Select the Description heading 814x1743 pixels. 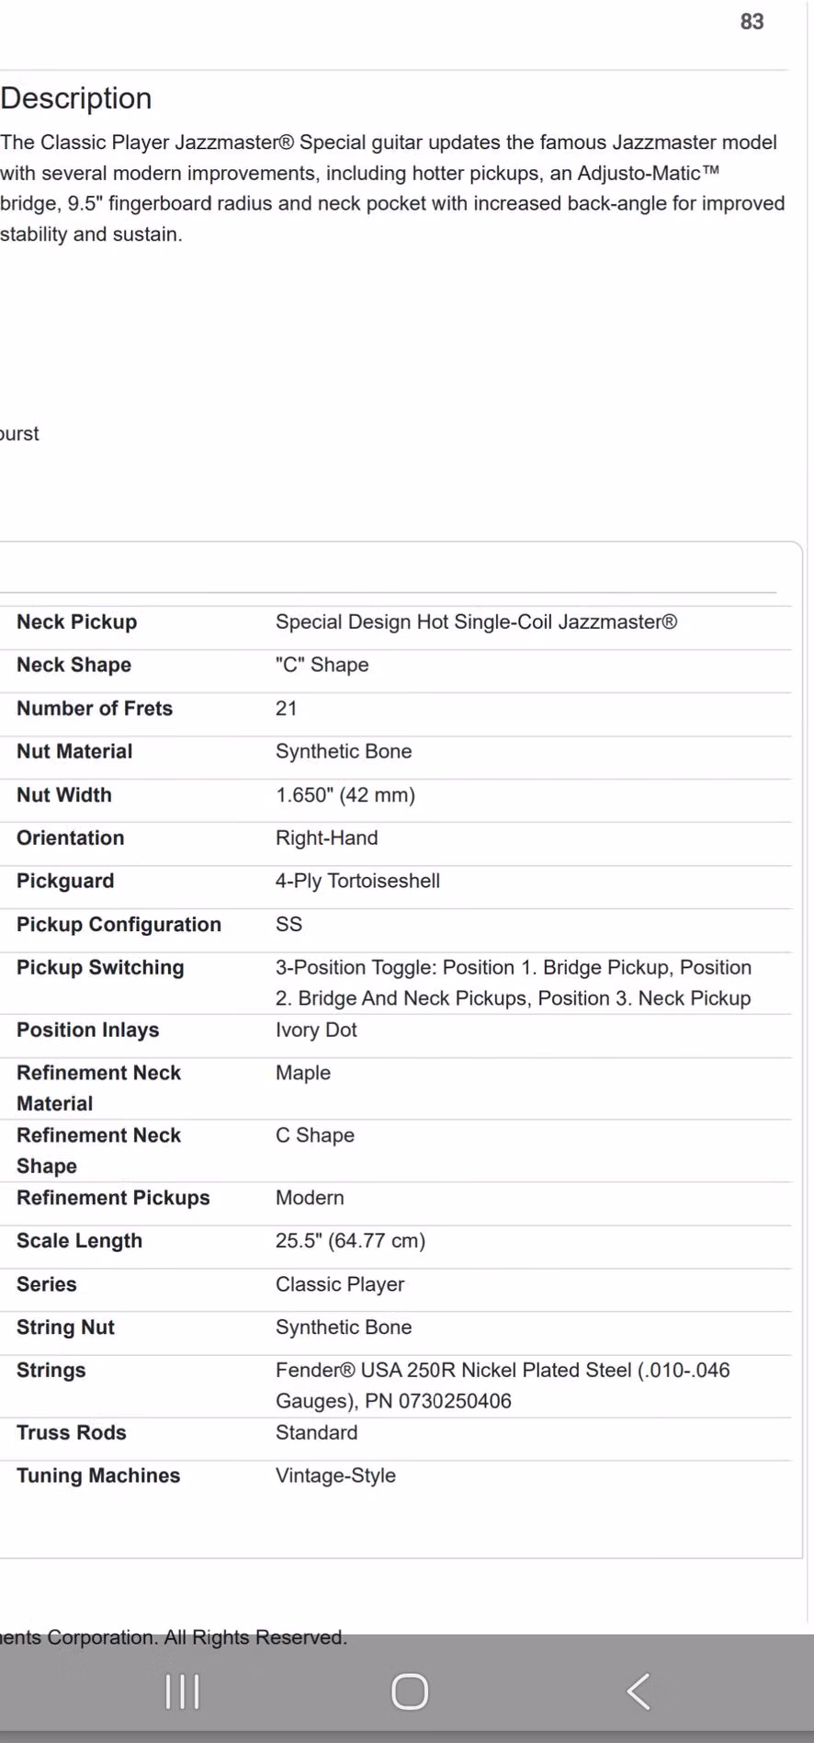point(76,98)
